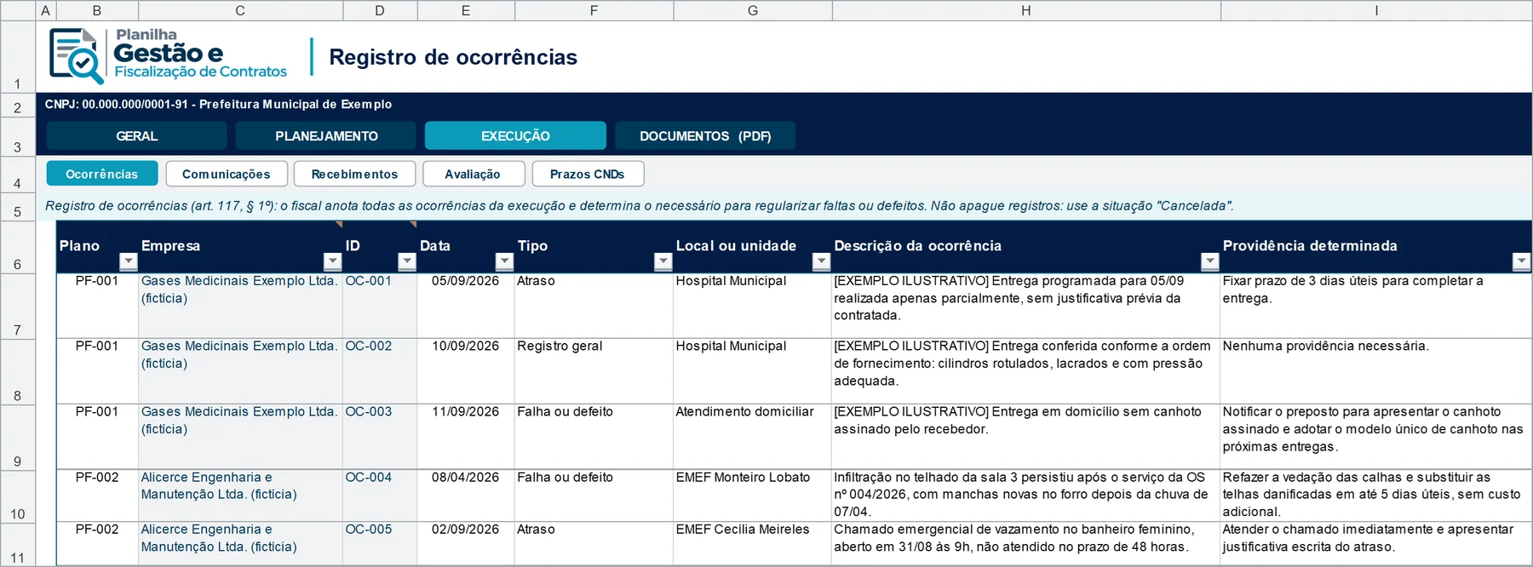The width and height of the screenshot is (1533, 567).
Task: Open the Plano column filter dropdown
Action: pos(129,261)
